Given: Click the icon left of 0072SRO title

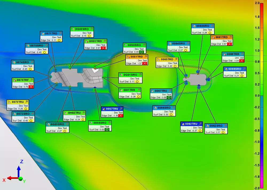Looking at the screenshot, I should pos(15,114).
